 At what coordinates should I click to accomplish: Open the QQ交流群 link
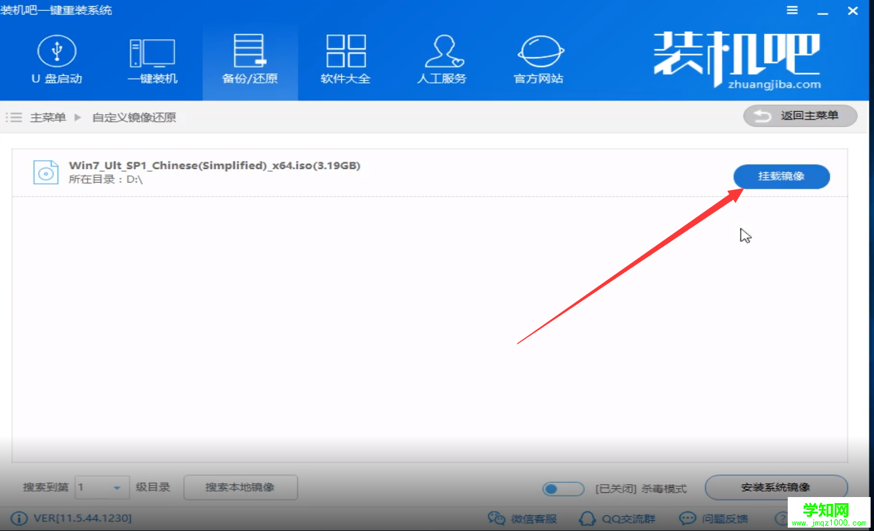click(x=617, y=519)
